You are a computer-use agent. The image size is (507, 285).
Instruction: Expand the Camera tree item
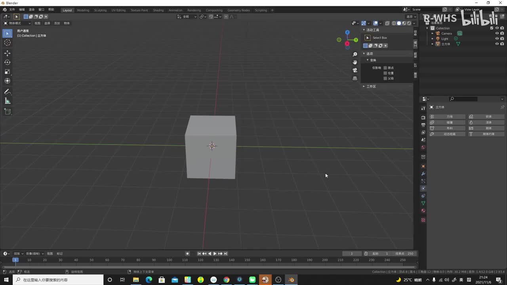[x=433, y=33]
